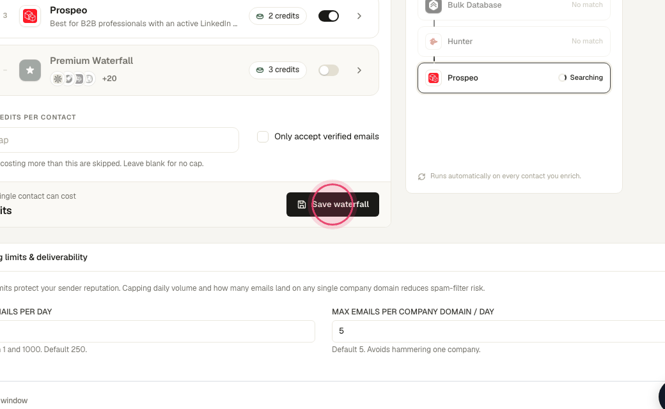Click the refresh icon beside Runs automatically
This screenshot has width=665, height=409.
(x=421, y=176)
